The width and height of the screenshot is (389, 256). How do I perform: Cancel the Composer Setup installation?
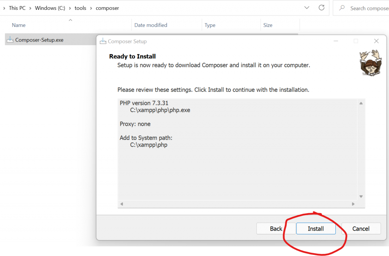coord(361,229)
